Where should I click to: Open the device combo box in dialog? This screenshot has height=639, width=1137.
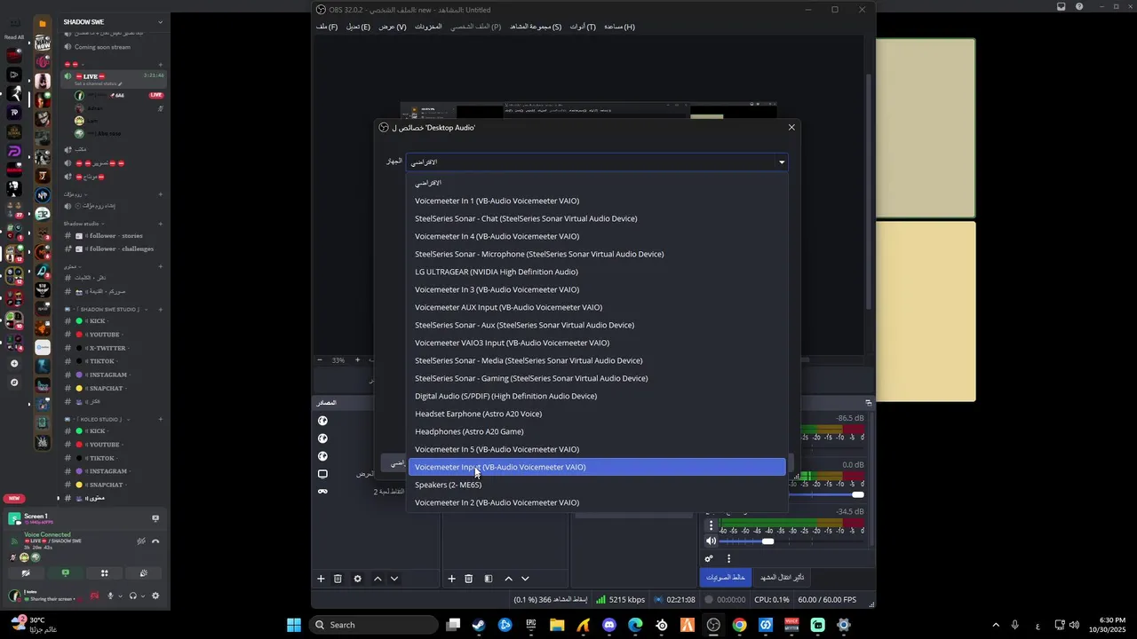click(598, 162)
